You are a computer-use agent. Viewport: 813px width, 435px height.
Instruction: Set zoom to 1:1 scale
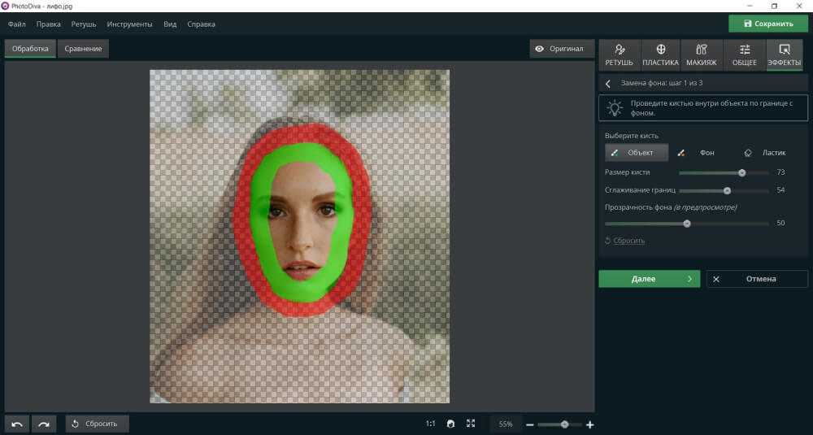point(430,424)
